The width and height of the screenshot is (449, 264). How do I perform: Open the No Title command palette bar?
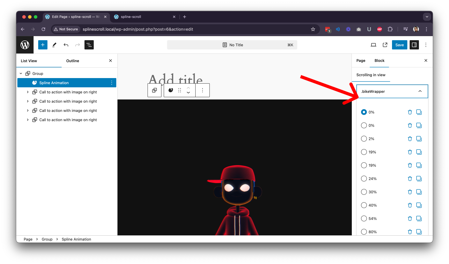pyautogui.click(x=232, y=45)
